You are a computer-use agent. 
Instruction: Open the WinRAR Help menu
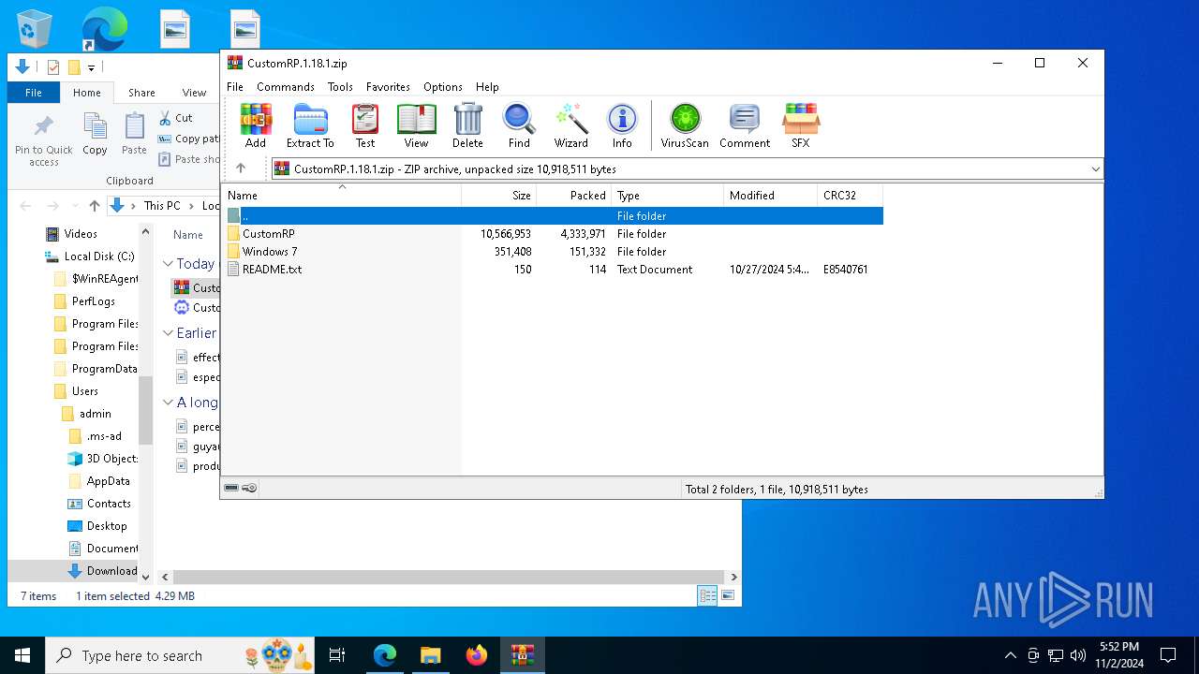click(487, 87)
